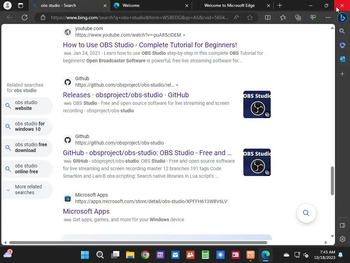
Task: Open the Mail app in taskbar
Action: point(175,255)
